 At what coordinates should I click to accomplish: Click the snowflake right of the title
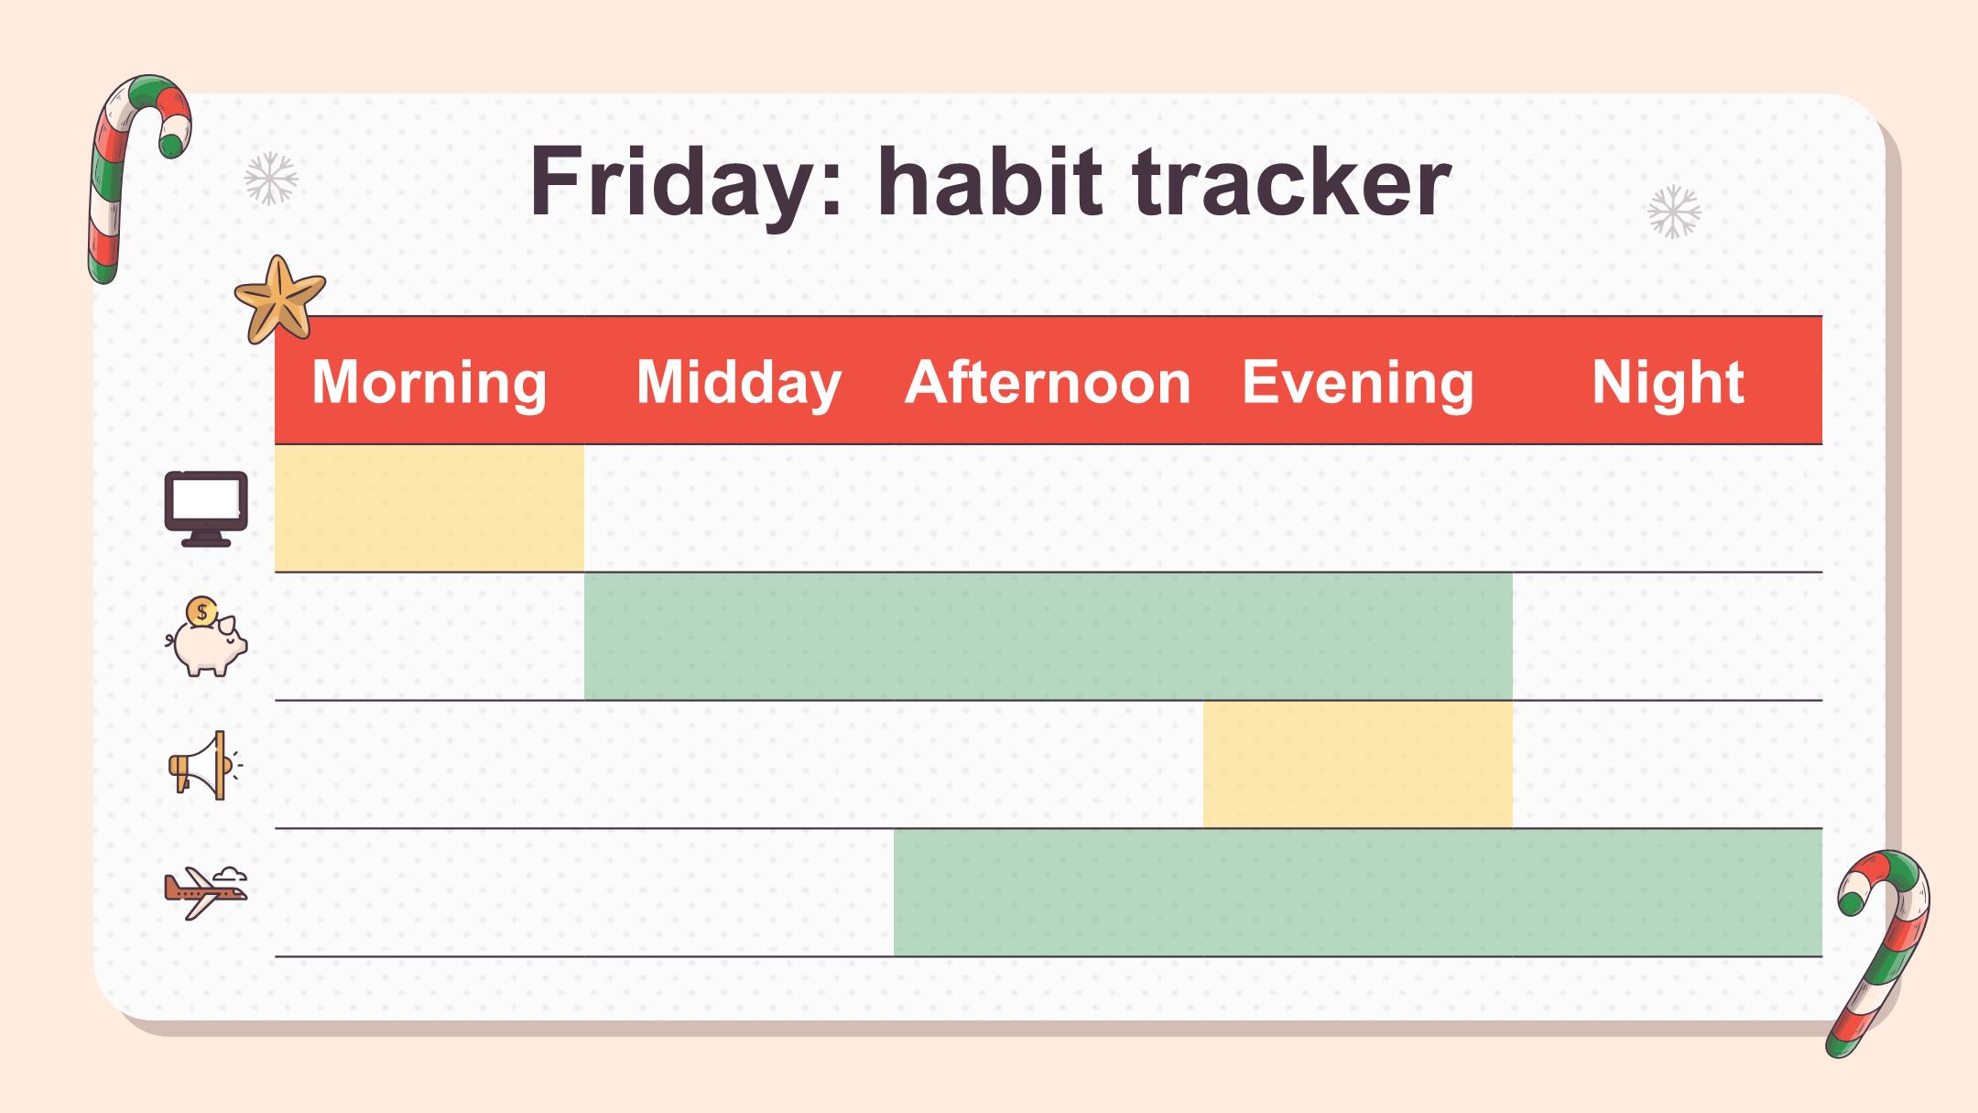(x=1674, y=213)
